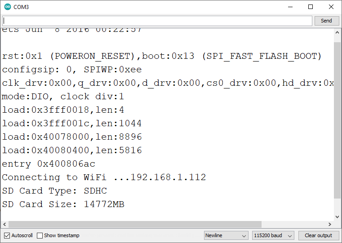Click the 'mode:DIO, clock div:1' line
The width and height of the screenshot is (342, 243).
tap(63, 96)
